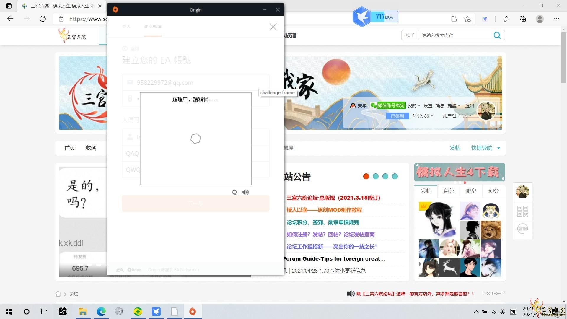Click the 模拟人生4下载 banner
This screenshot has width=567, height=319.
click(460, 172)
